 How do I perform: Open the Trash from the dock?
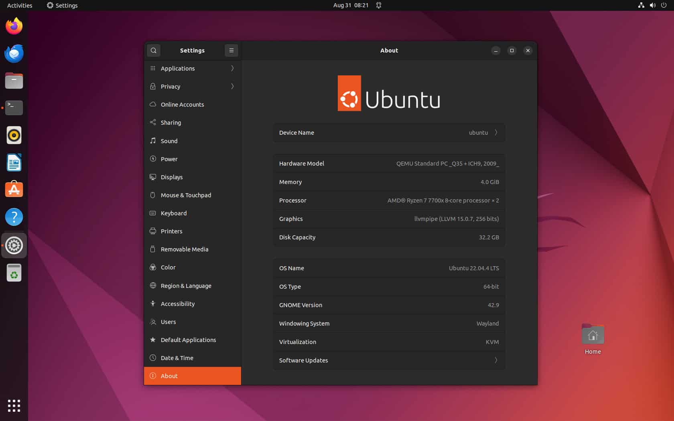tap(14, 273)
